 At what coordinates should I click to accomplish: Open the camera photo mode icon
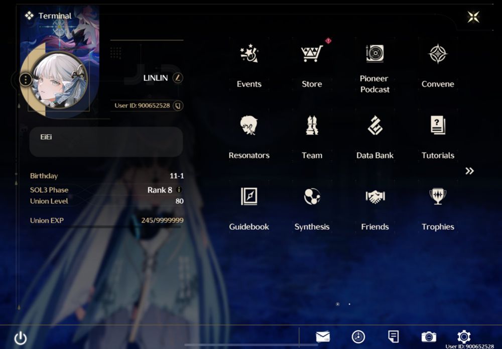point(429,337)
